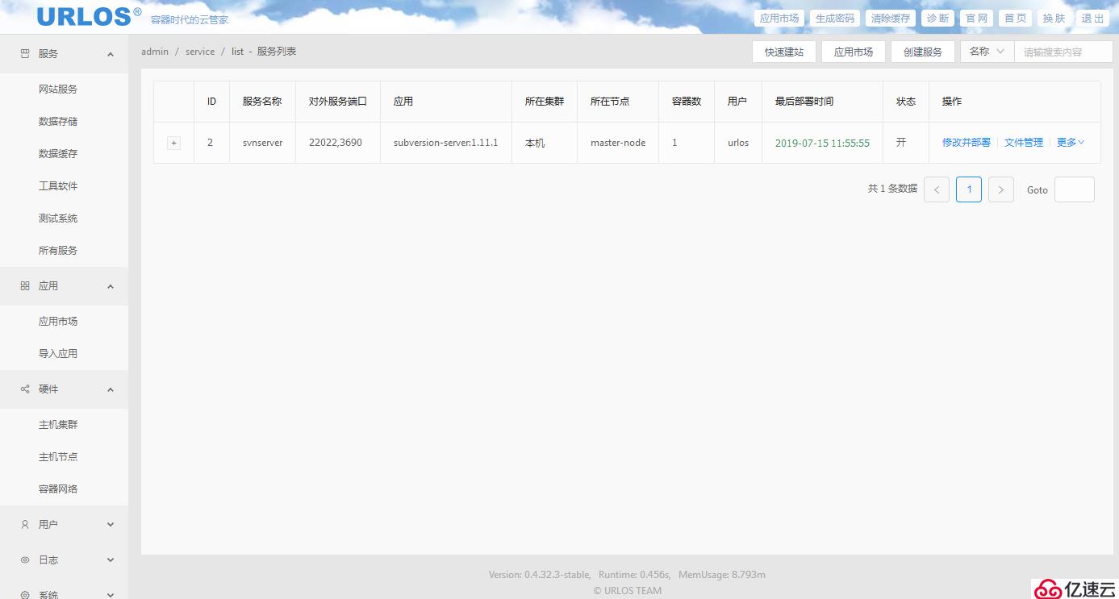Click the 应用 sidebar grid icon
The width and height of the screenshot is (1119, 599).
(24, 286)
